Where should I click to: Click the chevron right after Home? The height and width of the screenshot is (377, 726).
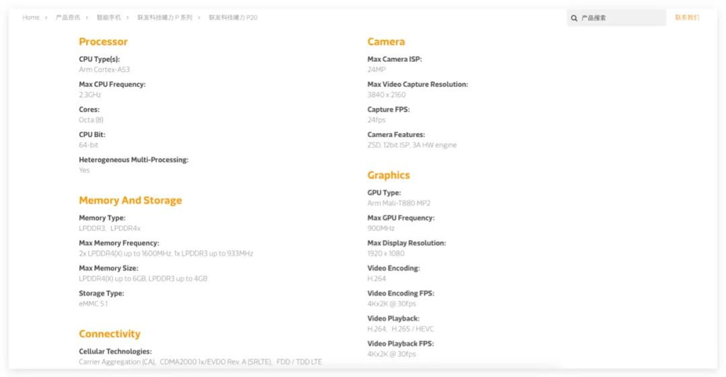[x=46, y=17]
